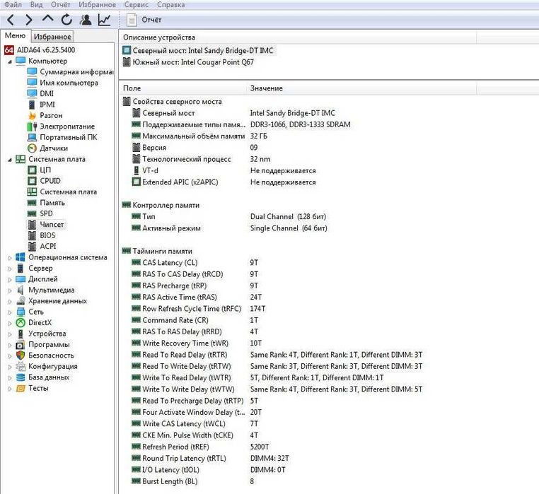
Task: Open the Файл menu
Action: point(13,5)
